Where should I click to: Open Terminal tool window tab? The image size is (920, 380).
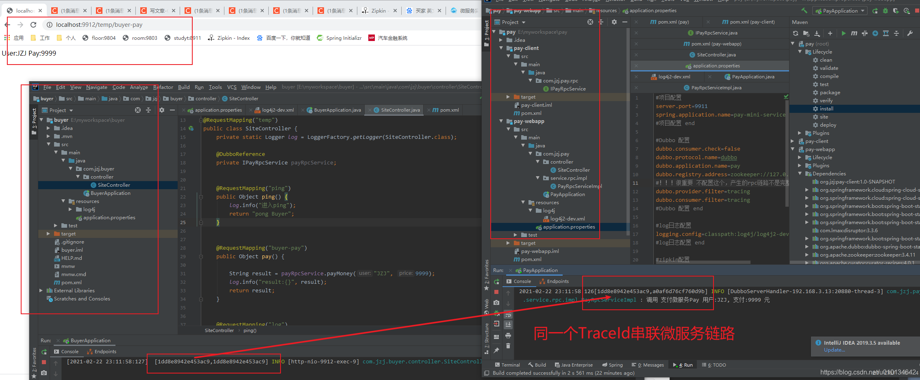point(507,365)
